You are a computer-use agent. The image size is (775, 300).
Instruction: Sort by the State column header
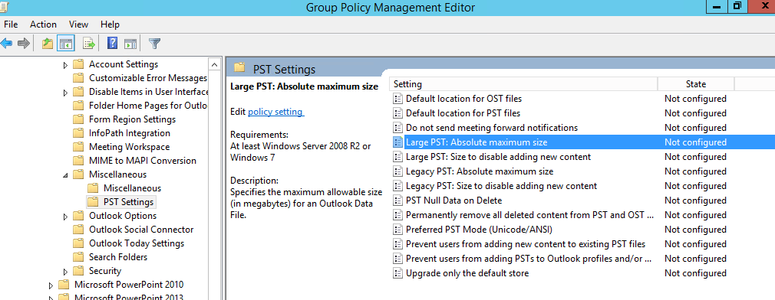coord(696,84)
